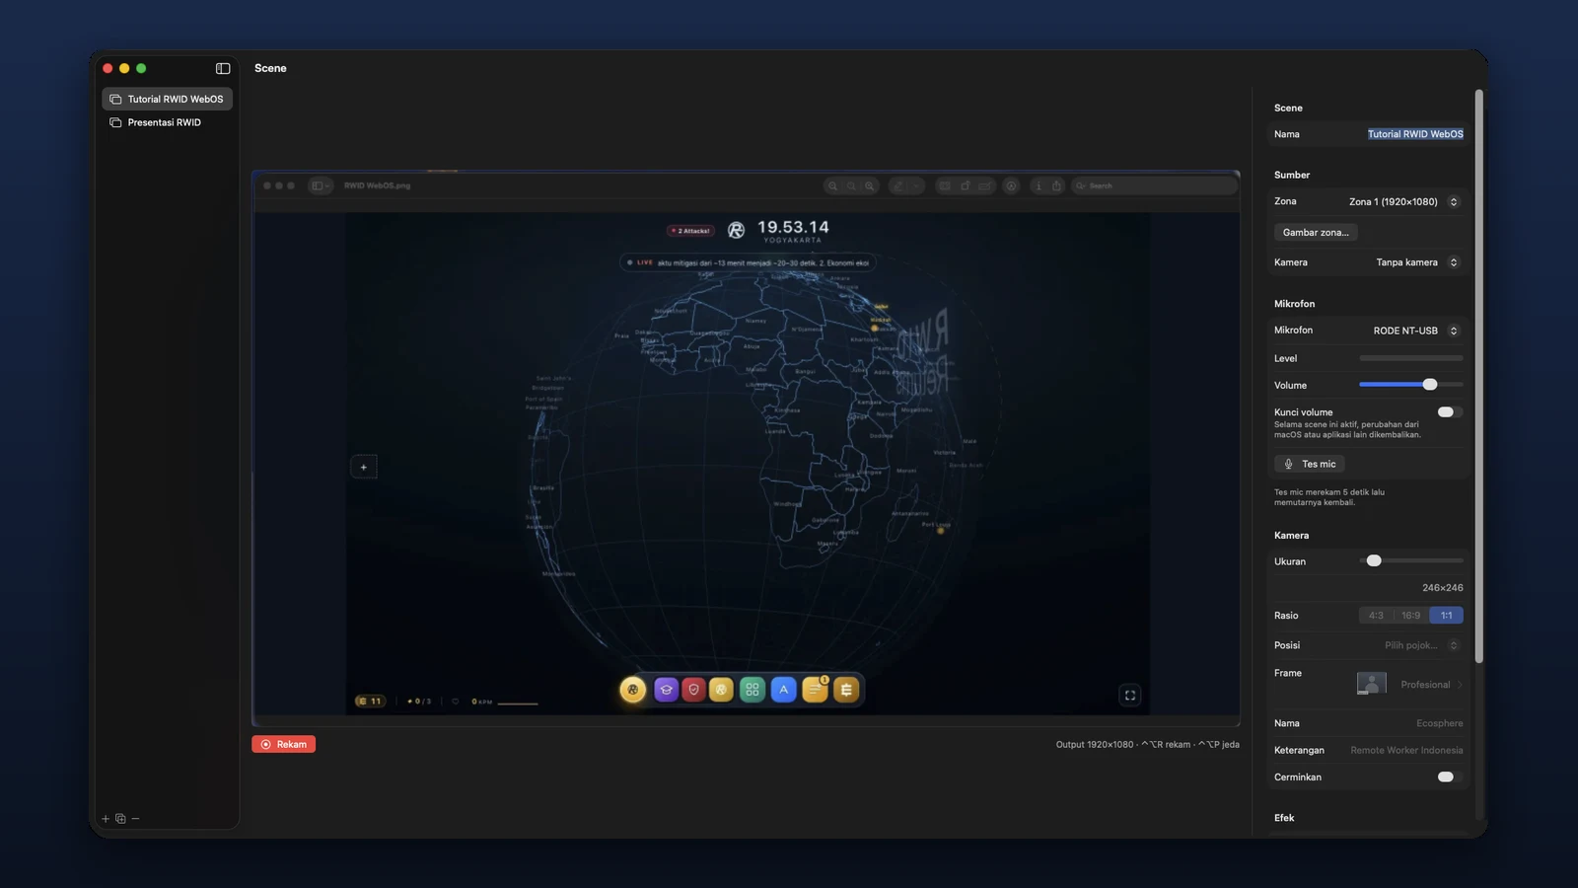Click the plus button on the preview's left edge

point(364,467)
